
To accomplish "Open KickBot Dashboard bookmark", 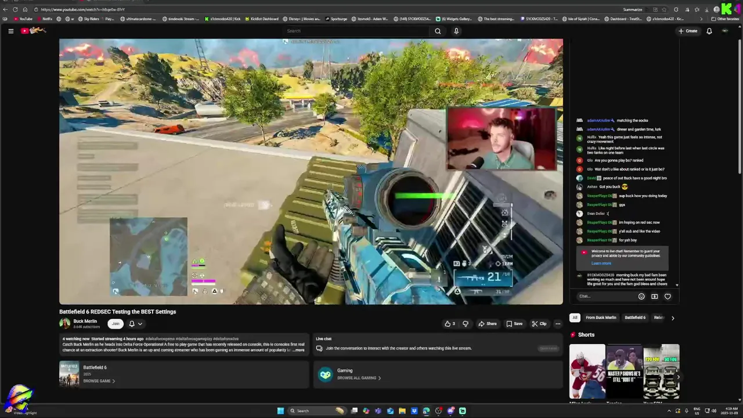I will (261, 19).
